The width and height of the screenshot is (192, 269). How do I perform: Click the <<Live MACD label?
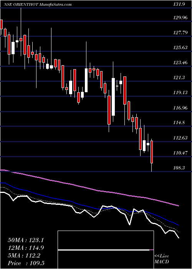click(x=162, y=259)
